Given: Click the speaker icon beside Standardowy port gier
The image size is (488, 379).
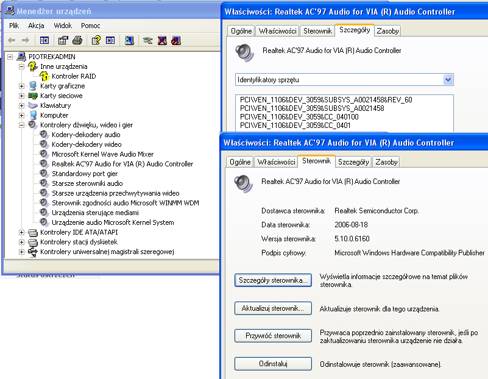Looking at the screenshot, I should tap(44, 174).
